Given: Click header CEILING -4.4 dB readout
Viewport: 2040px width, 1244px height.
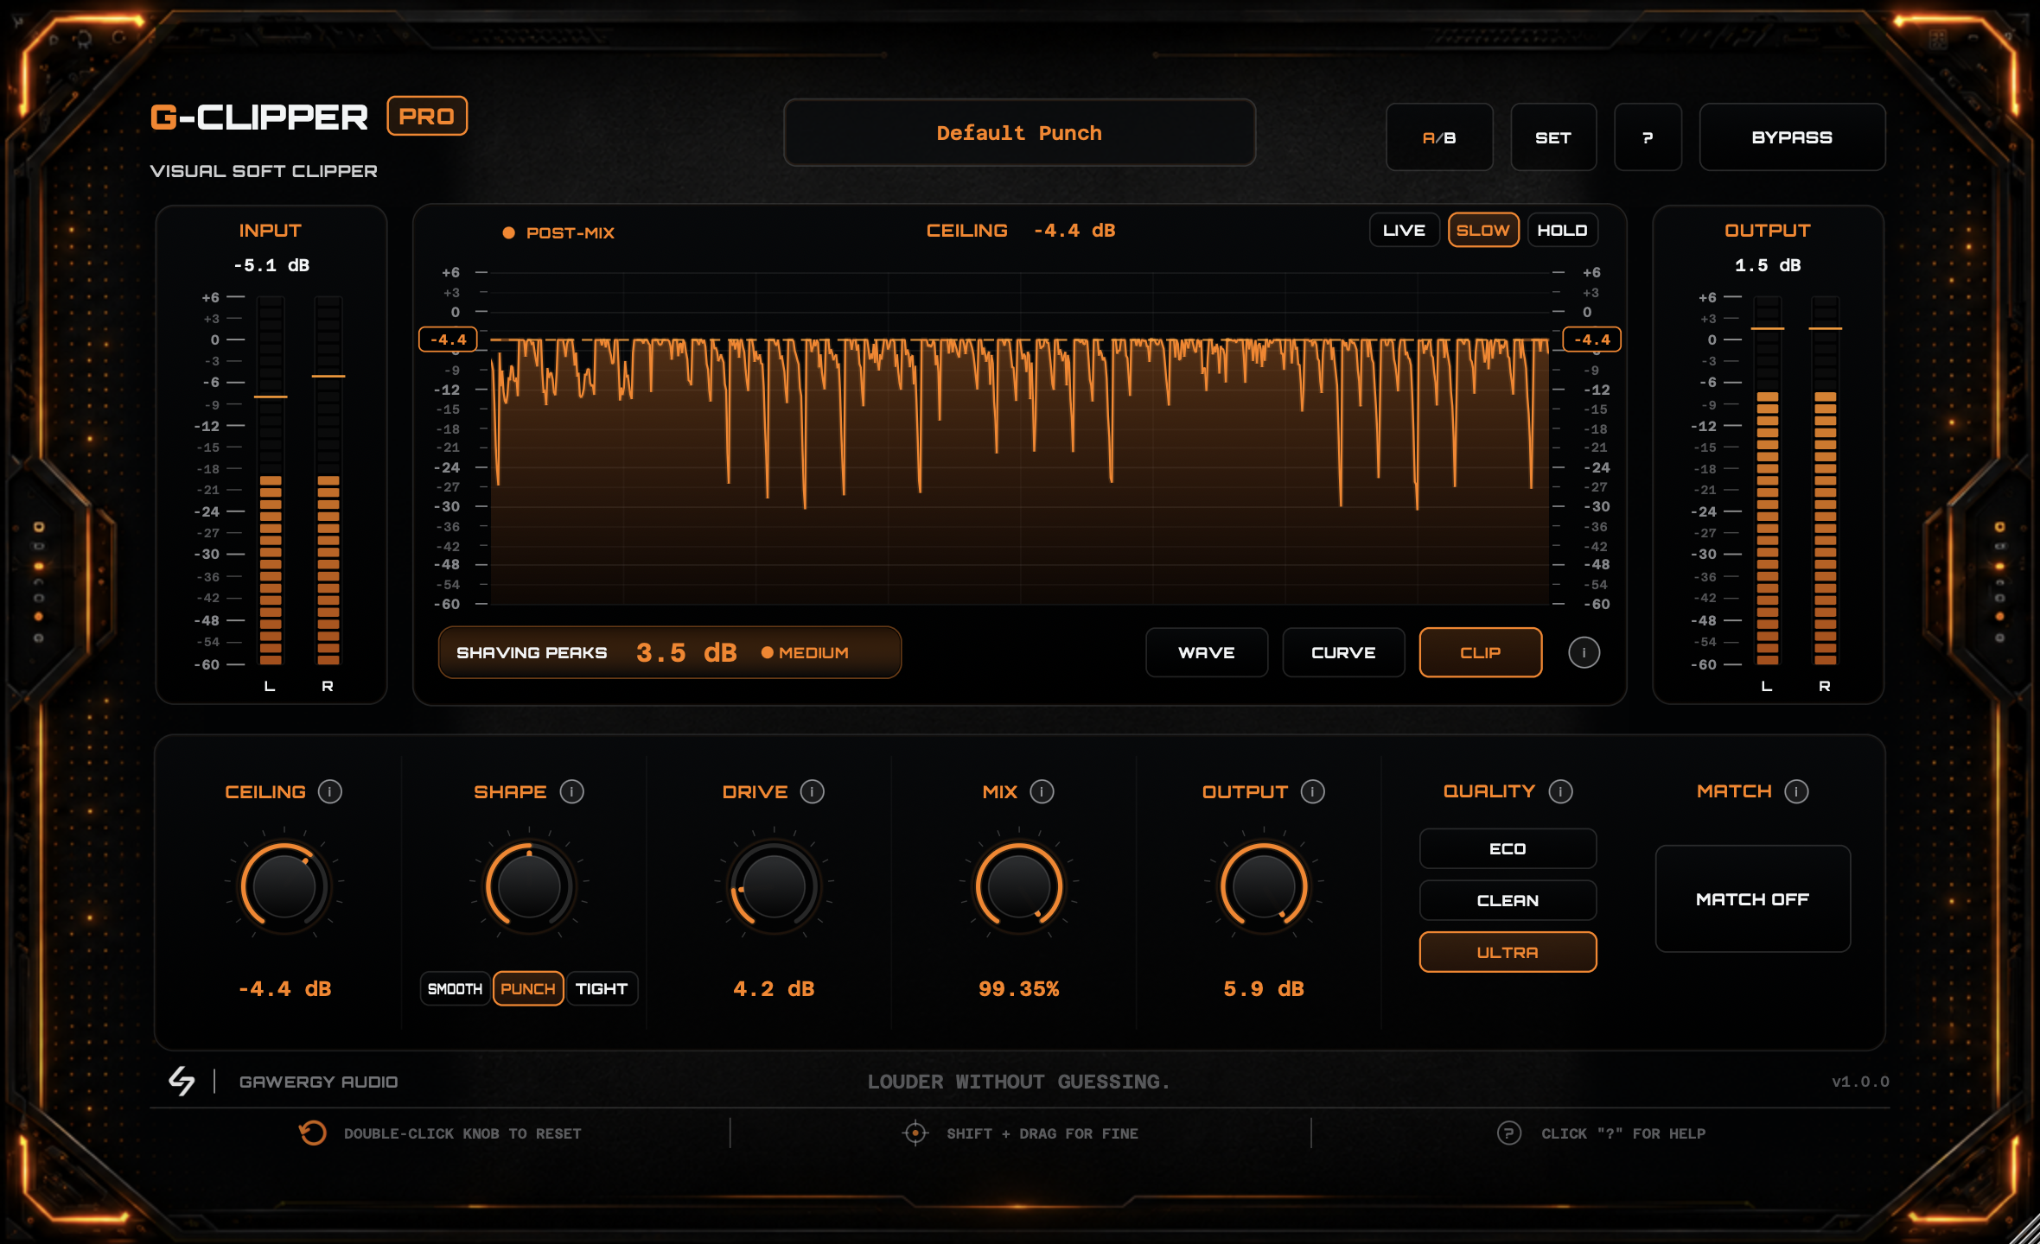Looking at the screenshot, I should coord(1021,231).
